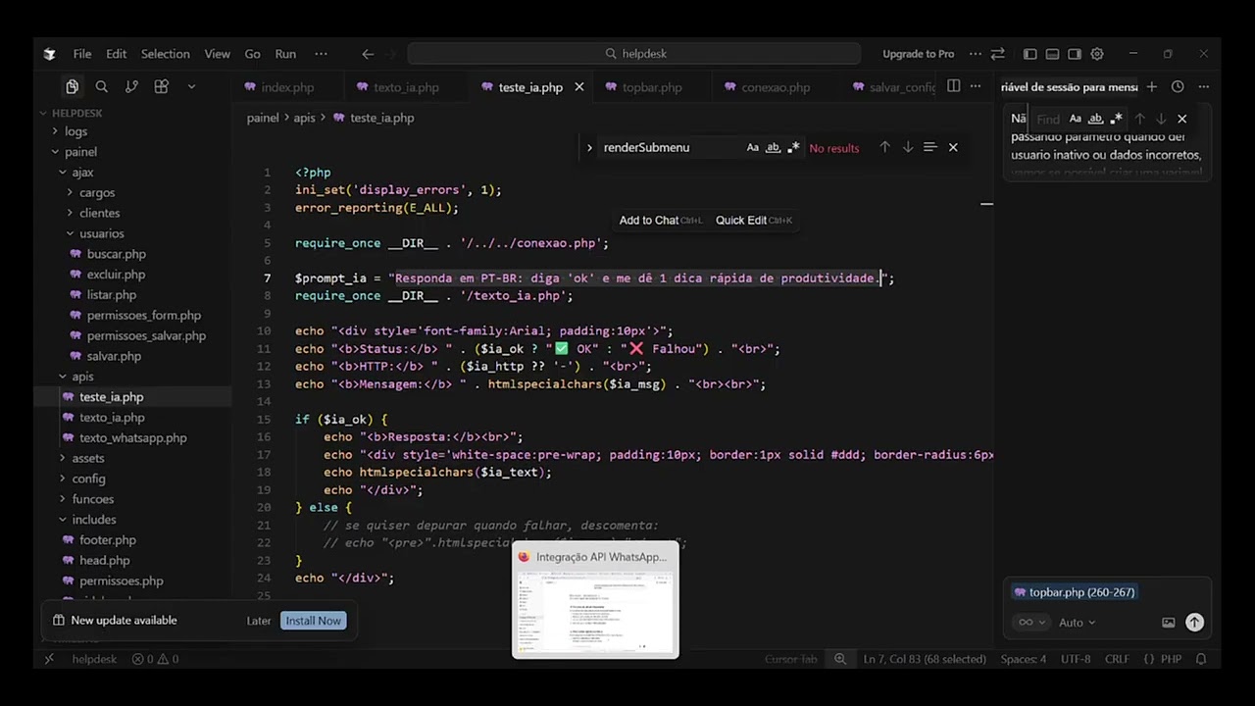
Task: Open the Source Control view icon
Action: click(x=131, y=87)
